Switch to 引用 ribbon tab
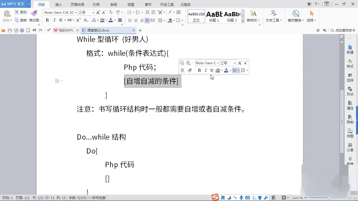 click(96, 4)
